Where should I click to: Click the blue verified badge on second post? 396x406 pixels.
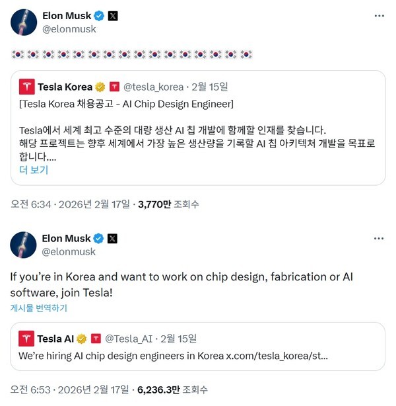point(98,238)
